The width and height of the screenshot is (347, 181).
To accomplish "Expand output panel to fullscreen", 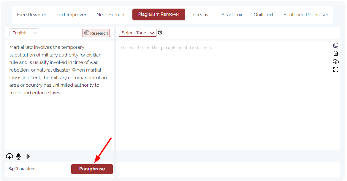I will pos(336,70).
